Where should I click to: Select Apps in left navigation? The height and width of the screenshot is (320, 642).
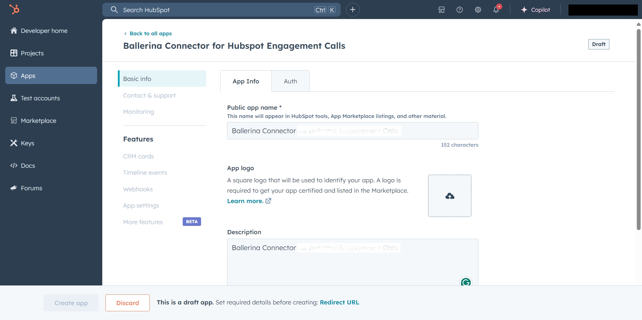tap(51, 75)
